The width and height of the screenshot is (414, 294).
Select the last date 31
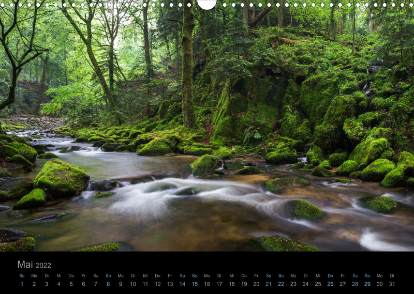click(392, 284)
